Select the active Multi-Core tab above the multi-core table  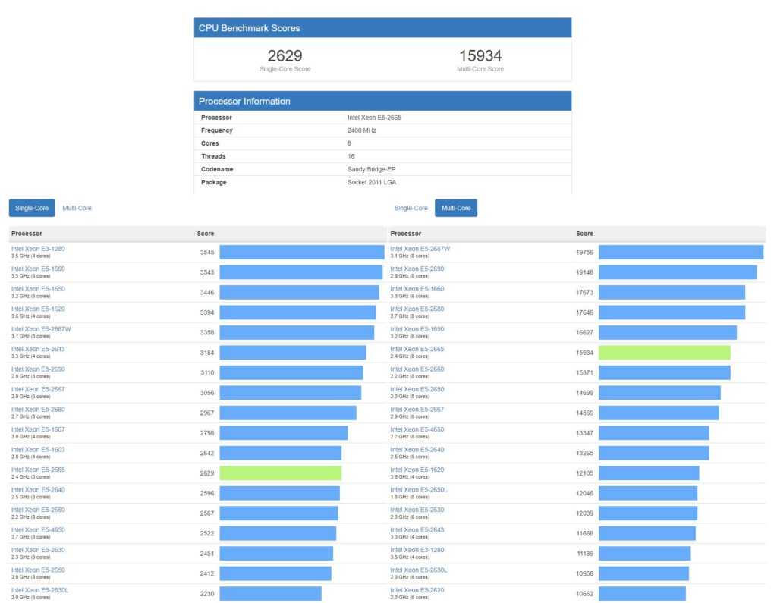click(x=456, y=208)
